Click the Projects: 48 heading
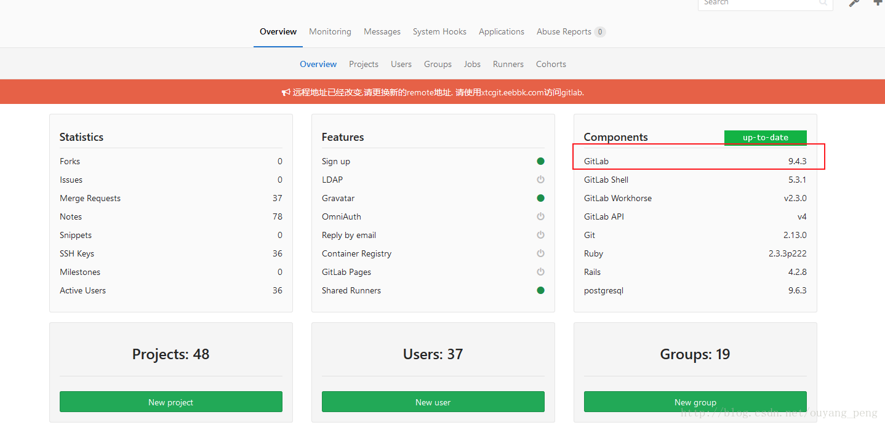The image size is (885, 425). (x=171, y=354)
